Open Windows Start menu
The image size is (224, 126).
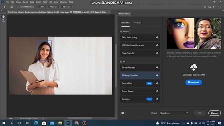(4, 123)
